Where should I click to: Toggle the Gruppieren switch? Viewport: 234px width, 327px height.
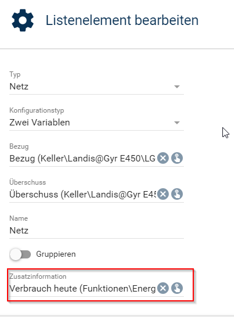pos(20,254)
